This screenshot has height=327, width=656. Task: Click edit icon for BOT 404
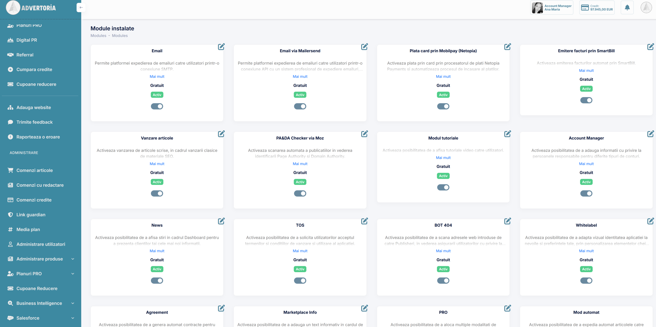507,221
